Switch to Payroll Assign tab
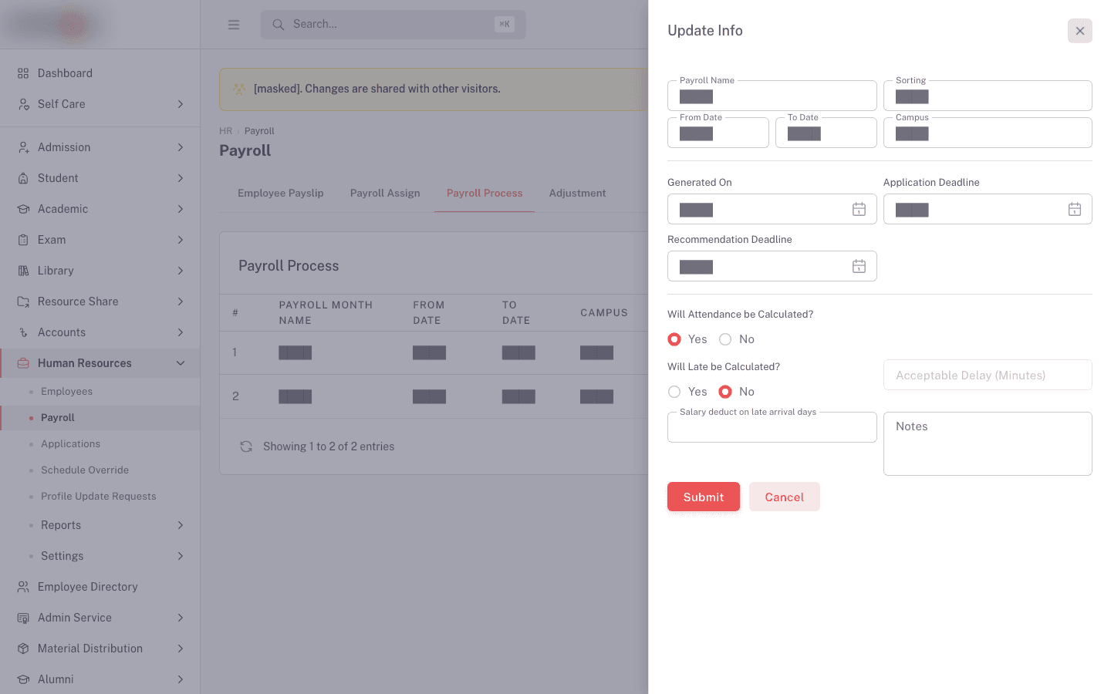Image resolution: width=1111 pixels, height=694 pixels. coord(385,194)
